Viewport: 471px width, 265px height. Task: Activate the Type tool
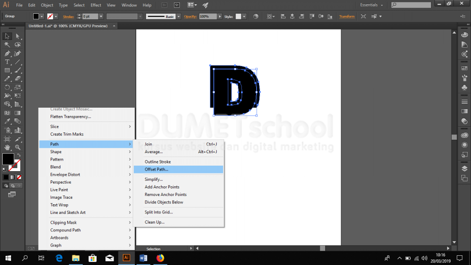tap(7, 62)
